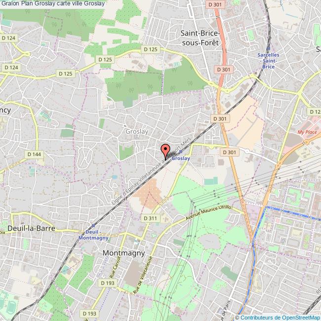
Task: Click the Groslay train station icon
Action: click(181, 152)
